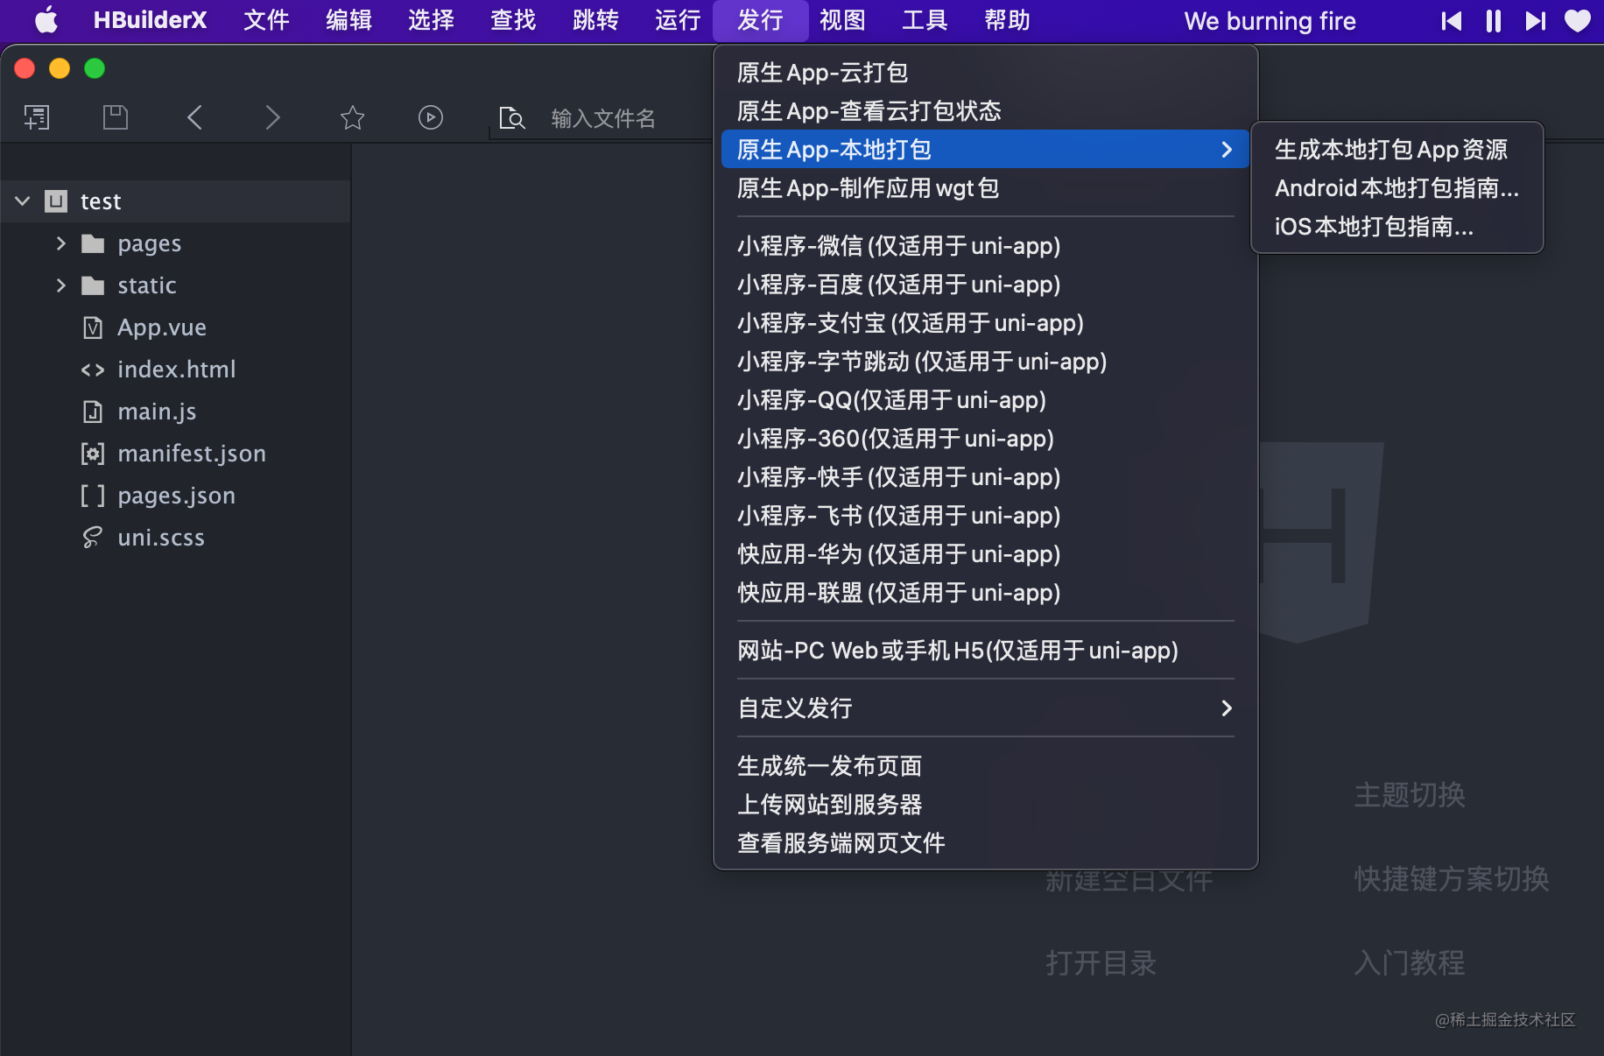Expand the static folder
Viewport: 1604px width, 1056px height.
(x=60, y=285)
